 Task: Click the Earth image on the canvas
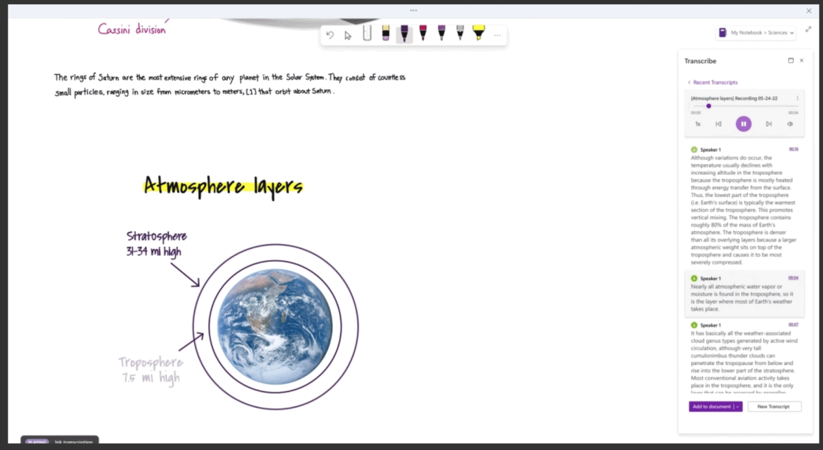click(275, 327)
